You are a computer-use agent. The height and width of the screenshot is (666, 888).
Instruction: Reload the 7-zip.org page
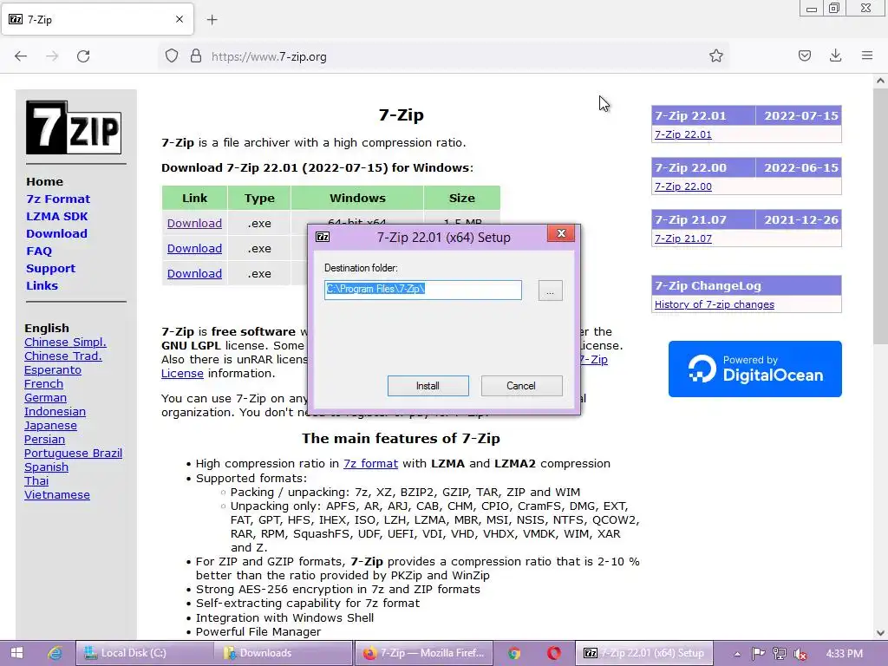(x=83, y=56)
